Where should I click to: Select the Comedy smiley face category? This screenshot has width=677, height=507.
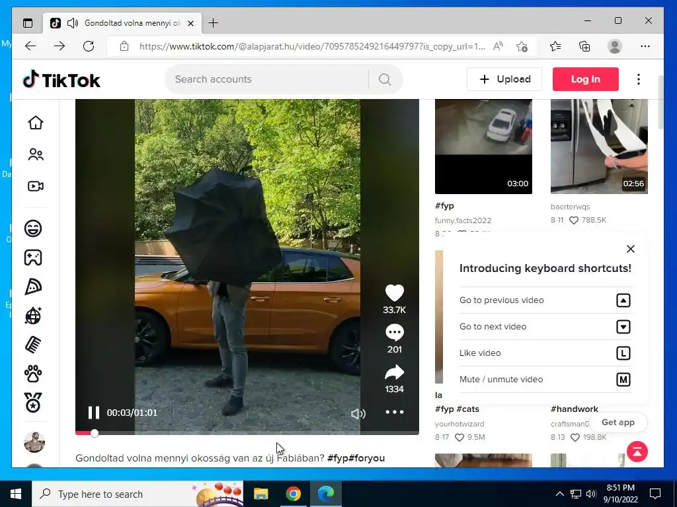click(33, 228)
